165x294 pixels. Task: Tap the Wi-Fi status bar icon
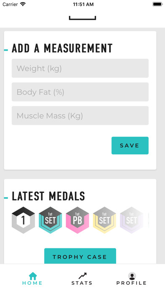click(23, 4)
